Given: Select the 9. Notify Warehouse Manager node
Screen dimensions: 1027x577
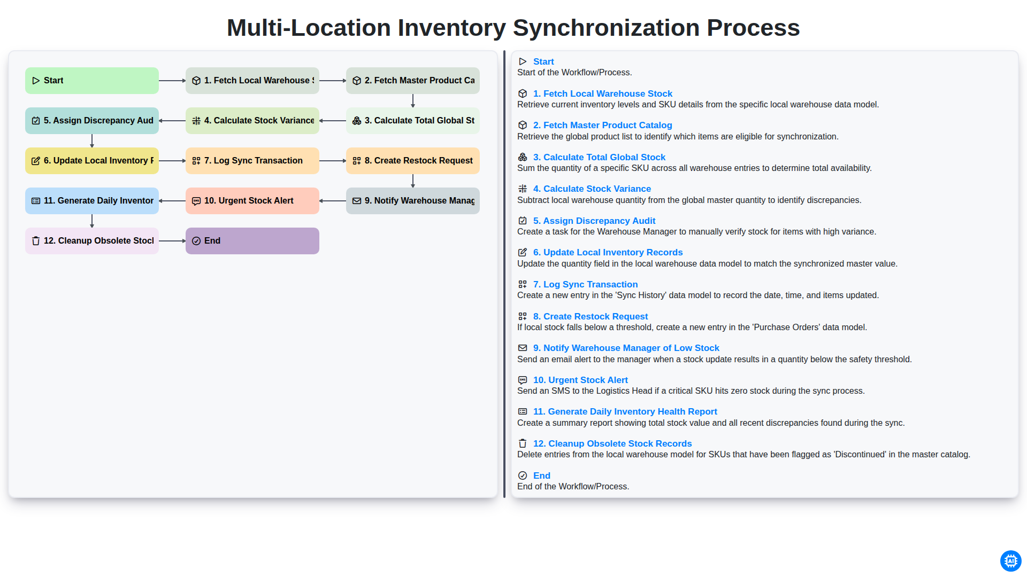Looking at the screenshot, I should [x=413, y=201].
